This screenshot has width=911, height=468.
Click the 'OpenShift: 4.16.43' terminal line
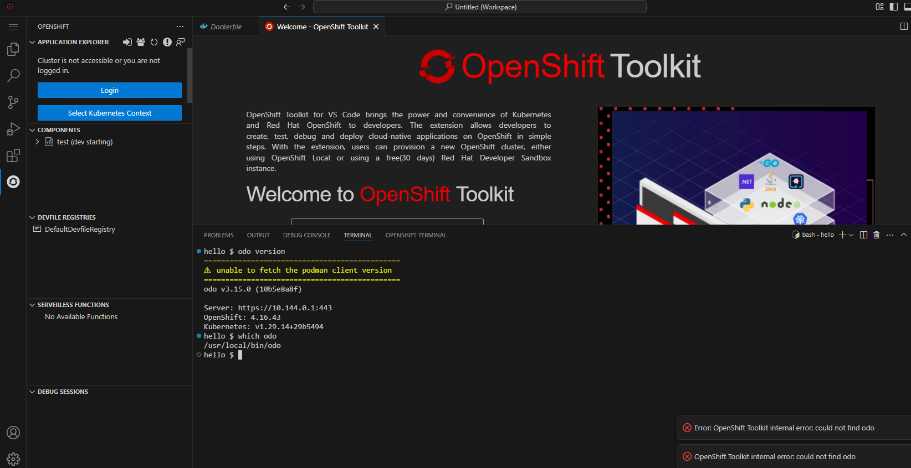pyautogui.click(x=242, y=317)
